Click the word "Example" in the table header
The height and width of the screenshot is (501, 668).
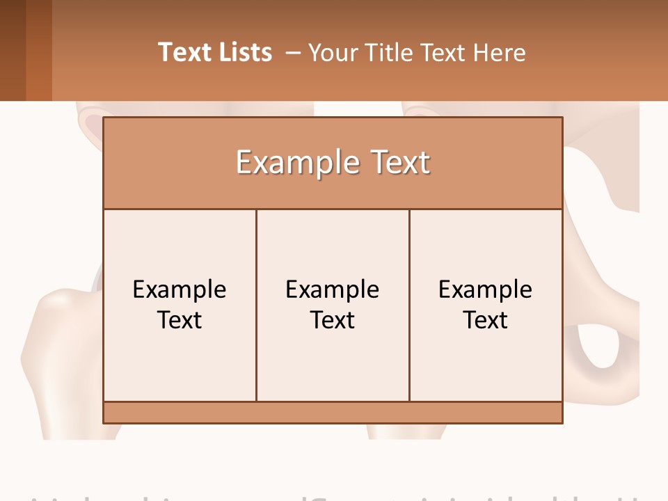click(x=299, y=163)
